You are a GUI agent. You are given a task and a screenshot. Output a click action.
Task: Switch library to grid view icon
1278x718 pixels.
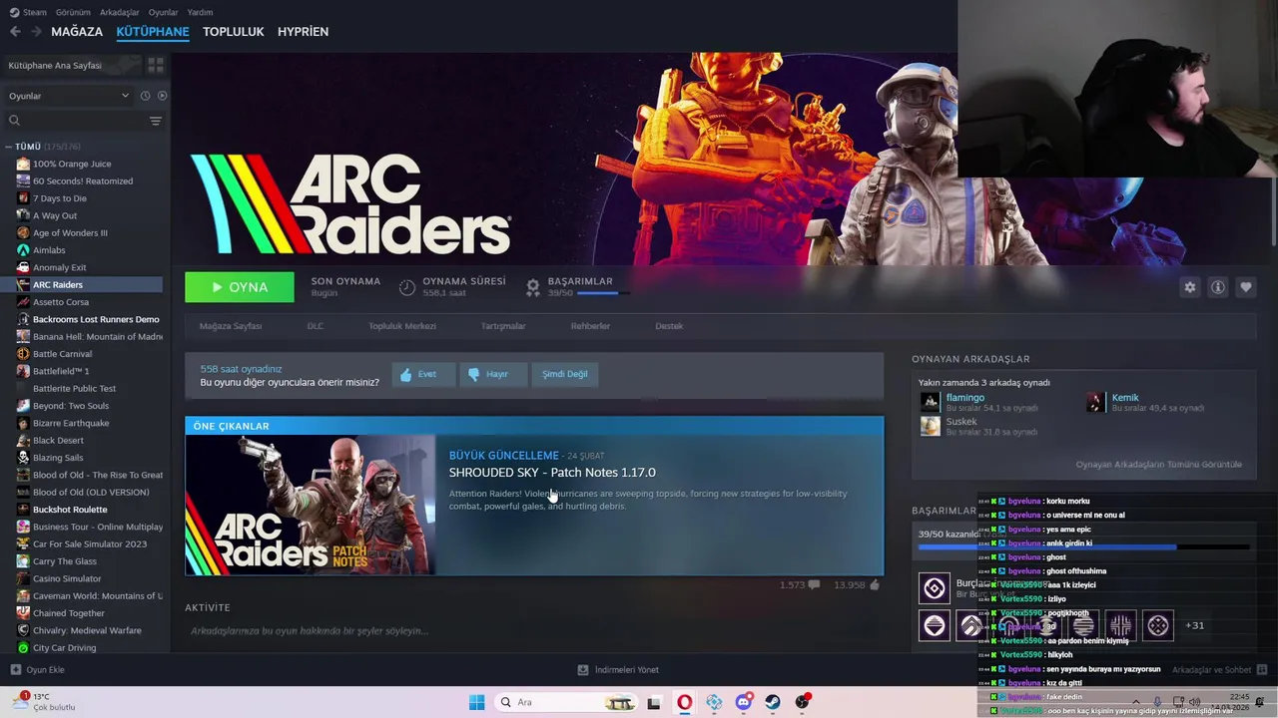click(156, 65)
